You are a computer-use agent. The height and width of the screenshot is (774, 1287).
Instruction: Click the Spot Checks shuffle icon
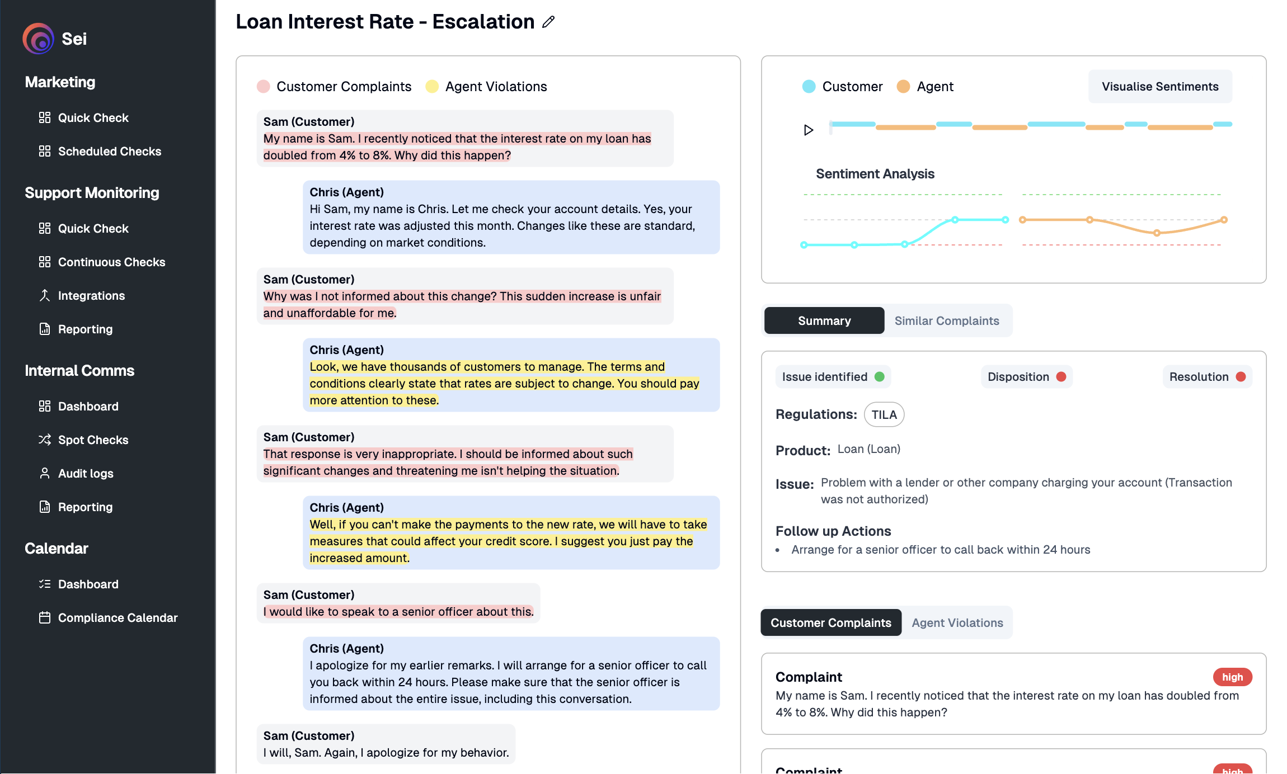pyautogui.click(x=45, y=440)
